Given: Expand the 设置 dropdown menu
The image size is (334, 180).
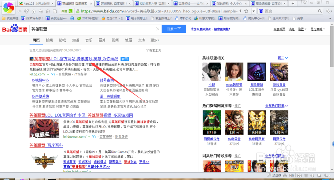Looking at the screenshot, I should point(302,29).
